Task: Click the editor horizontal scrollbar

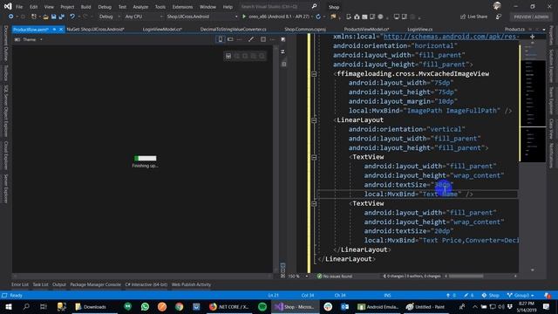Action: pos(480,276)
